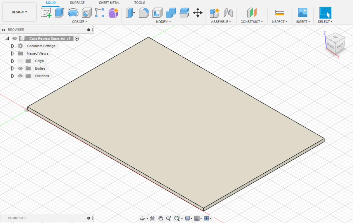Expand the Sketches folder

coord(13,76)
